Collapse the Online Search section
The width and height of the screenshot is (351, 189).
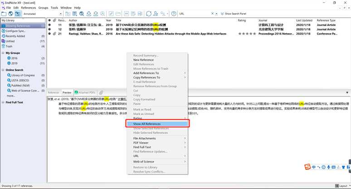(x=3, y=70)
